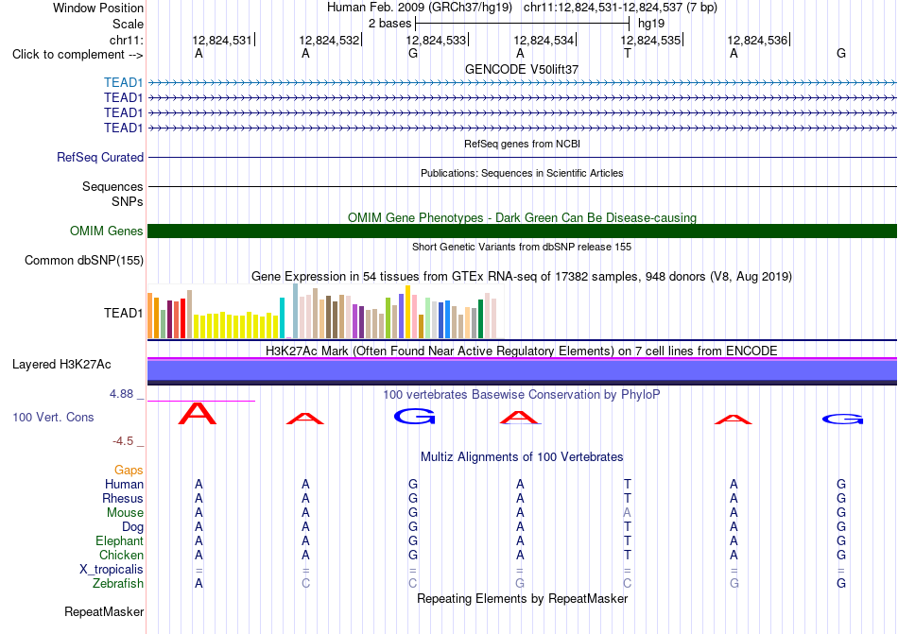898x634 pixels.
Task: Click the tallest yellow GTEx expression bar
Action: click(407, 312)
